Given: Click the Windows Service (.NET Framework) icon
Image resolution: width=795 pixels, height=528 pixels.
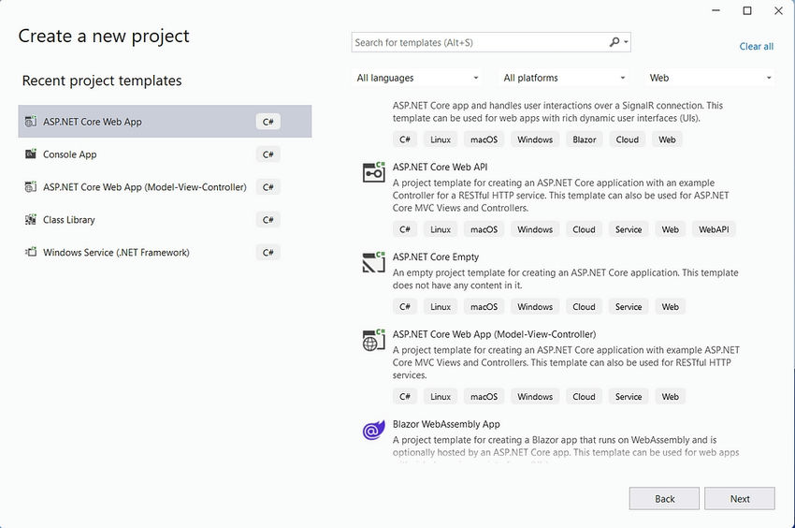Looking at the screenshot, I should [x=31, y=252].
